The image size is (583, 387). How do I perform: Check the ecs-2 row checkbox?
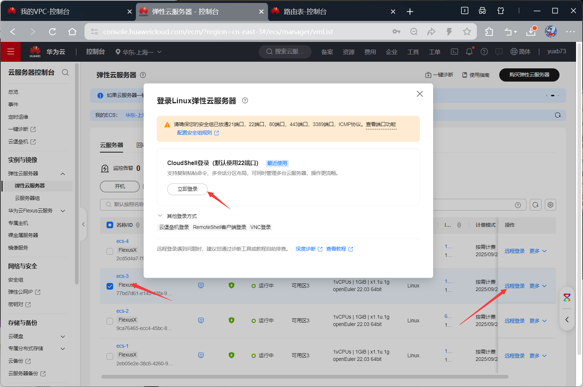(109, 321)
